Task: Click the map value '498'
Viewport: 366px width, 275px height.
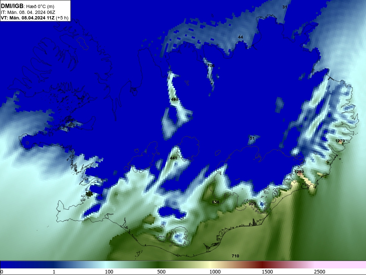Action: (175, 99)
